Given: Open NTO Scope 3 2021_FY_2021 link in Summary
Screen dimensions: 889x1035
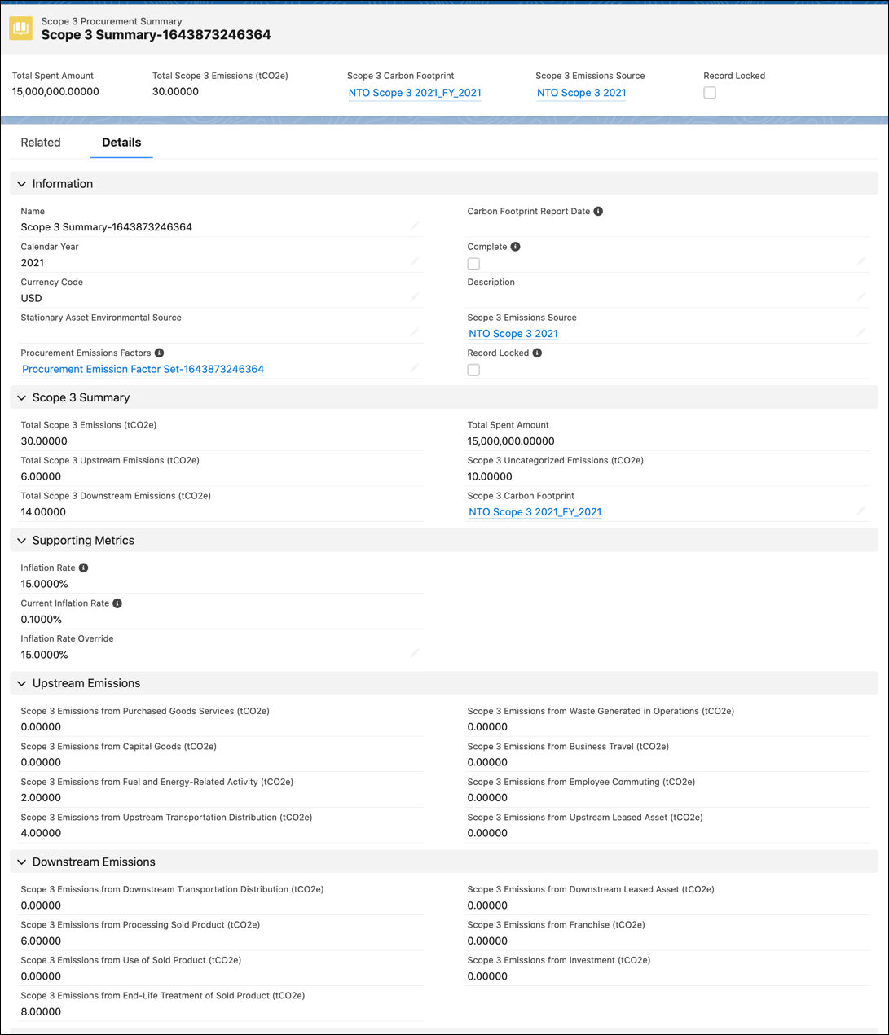Looking at the screenshot, I should pos(535,512).
